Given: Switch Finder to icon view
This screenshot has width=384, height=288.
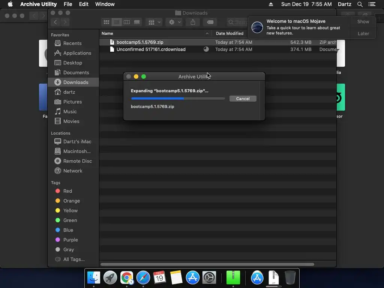Looking at the screenshot, I should coord(106,22).
